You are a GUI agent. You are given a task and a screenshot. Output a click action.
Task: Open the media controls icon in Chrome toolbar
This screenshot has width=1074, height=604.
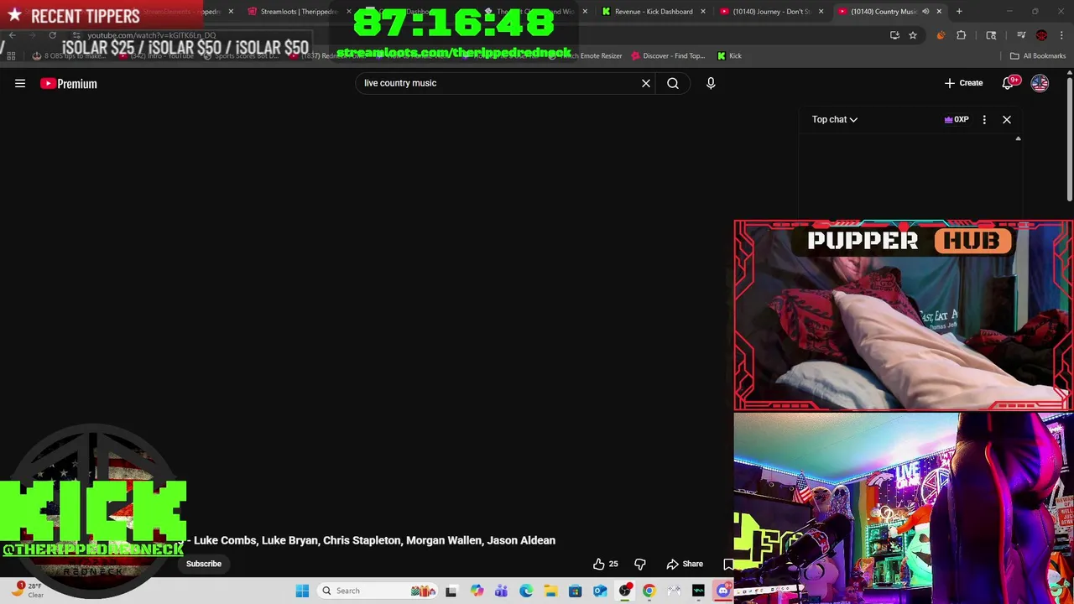tap(1021, 35)
